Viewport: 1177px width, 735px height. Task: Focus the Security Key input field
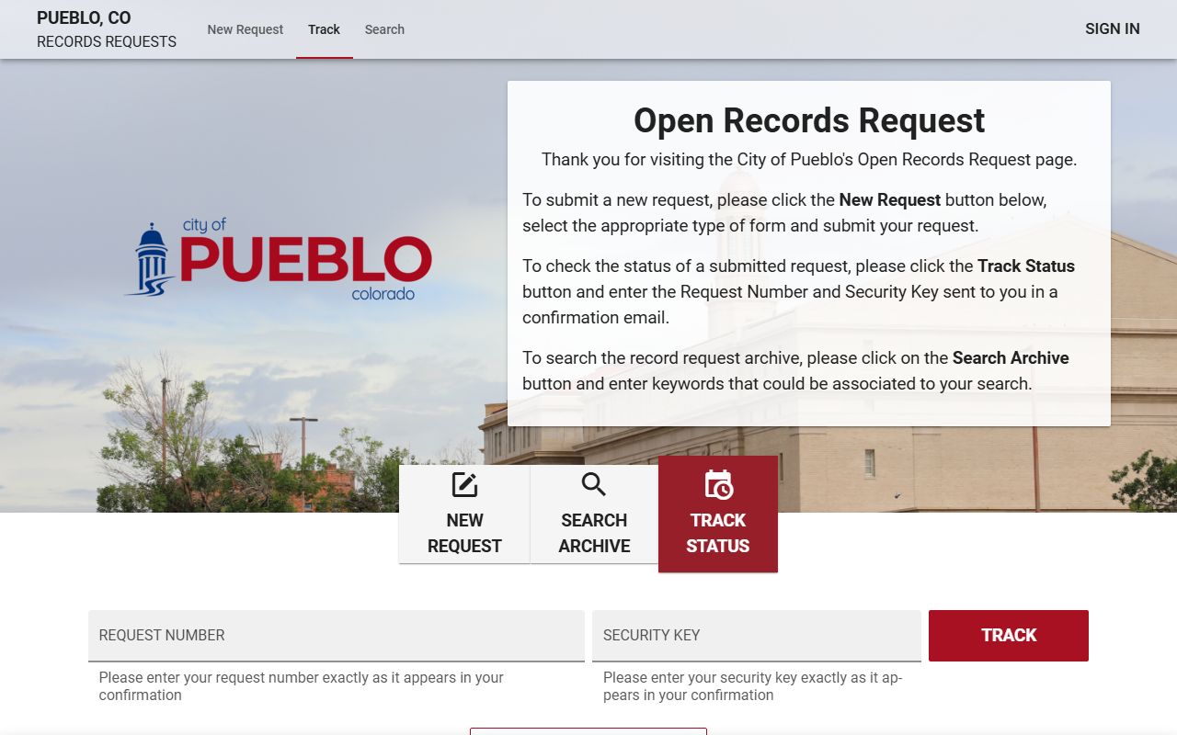coord(757,635)
